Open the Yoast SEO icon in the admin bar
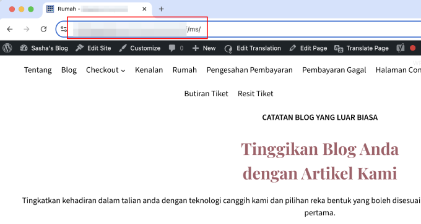 click(401, 48)
